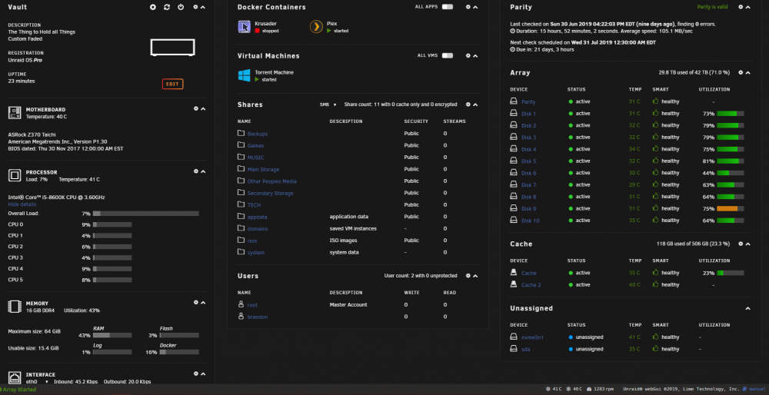The height and width of the screenshot is (395, 769).
Task: Open Docker Containers settings gear
Action: (x=468, y=8)
